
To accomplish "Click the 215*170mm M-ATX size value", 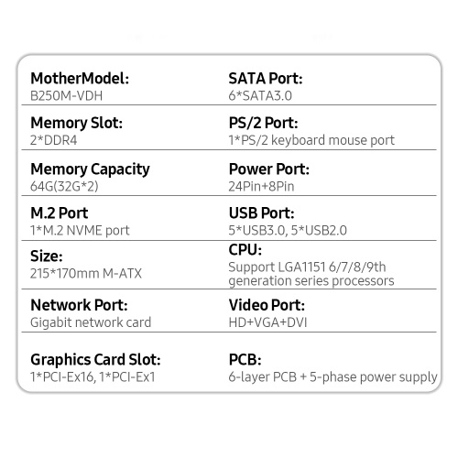I will (x=86, y=274).
